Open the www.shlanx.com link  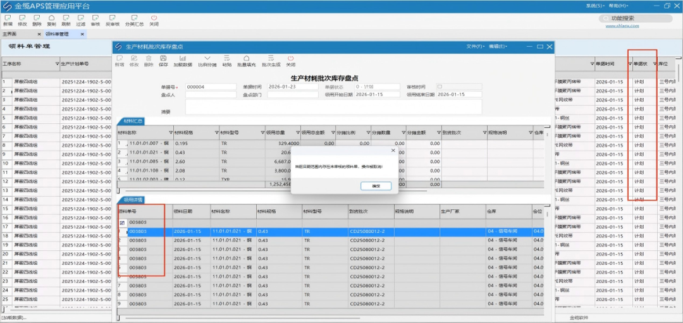pos(622,26)
